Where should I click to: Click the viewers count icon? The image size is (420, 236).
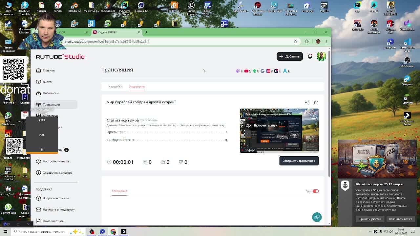pyautogui.click(x=145, y=162)
